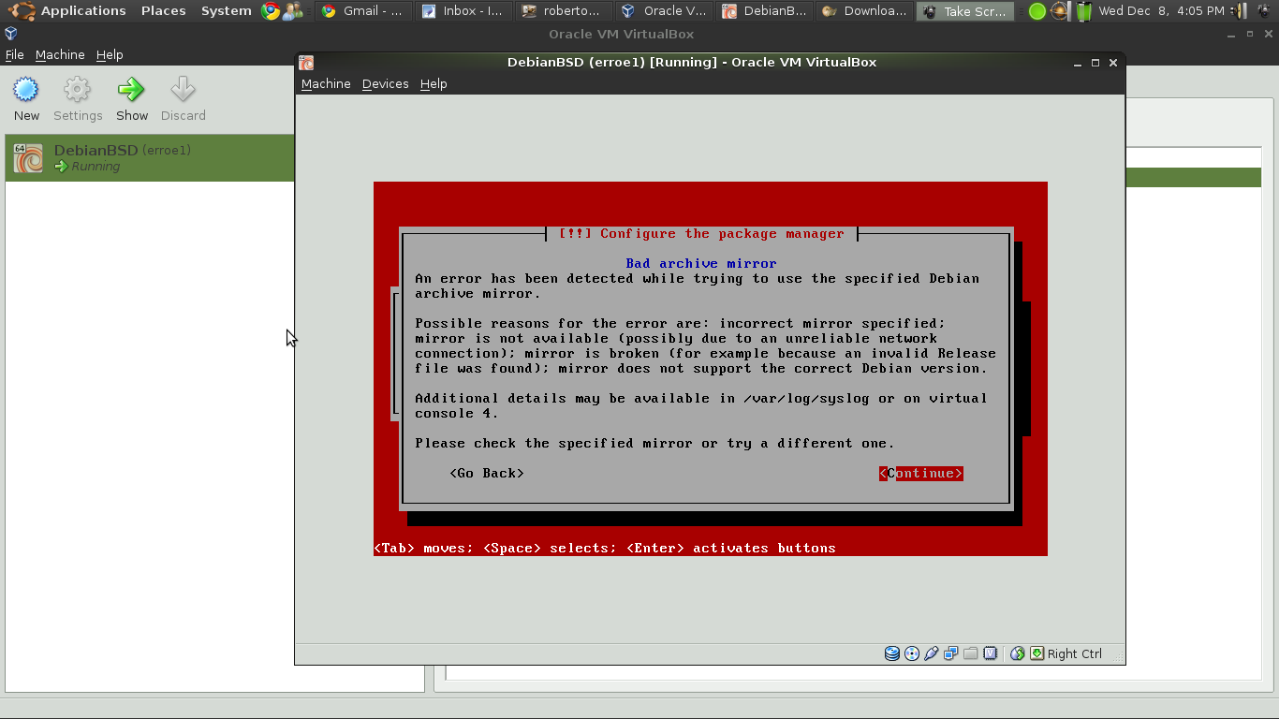The width and height of the screenshot is (1279, 719).
Task: Click the New virtual machine icon
Action: [26, 90]
